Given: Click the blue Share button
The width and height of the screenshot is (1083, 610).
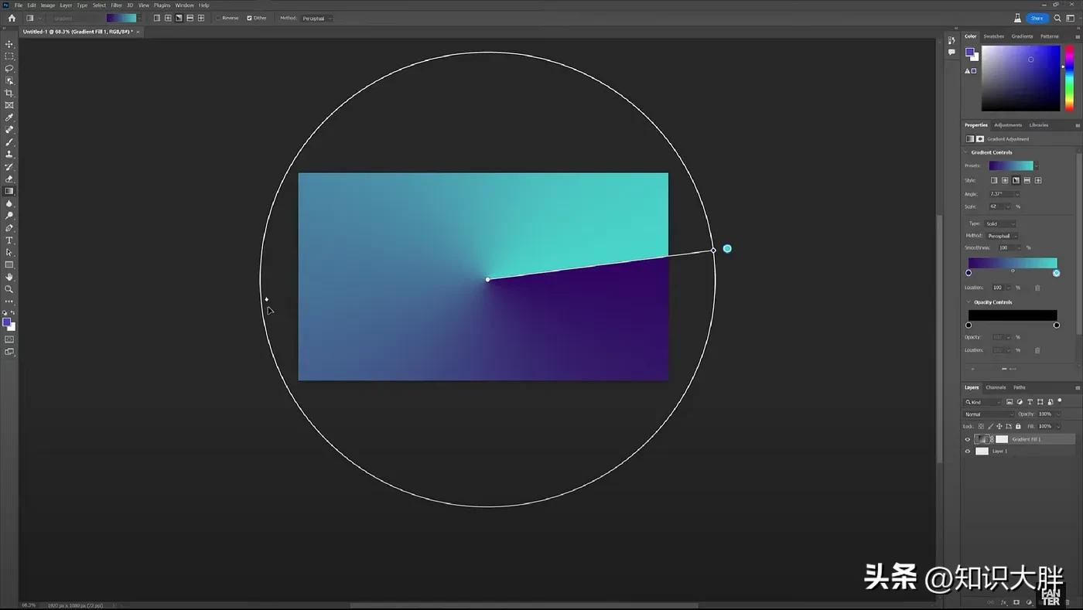Looking at the screenshot, I should pos(1037,18).
